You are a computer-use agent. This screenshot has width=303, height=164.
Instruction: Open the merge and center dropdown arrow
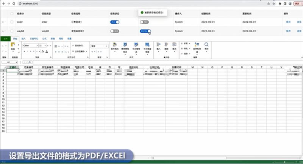[x=87, y=52]
